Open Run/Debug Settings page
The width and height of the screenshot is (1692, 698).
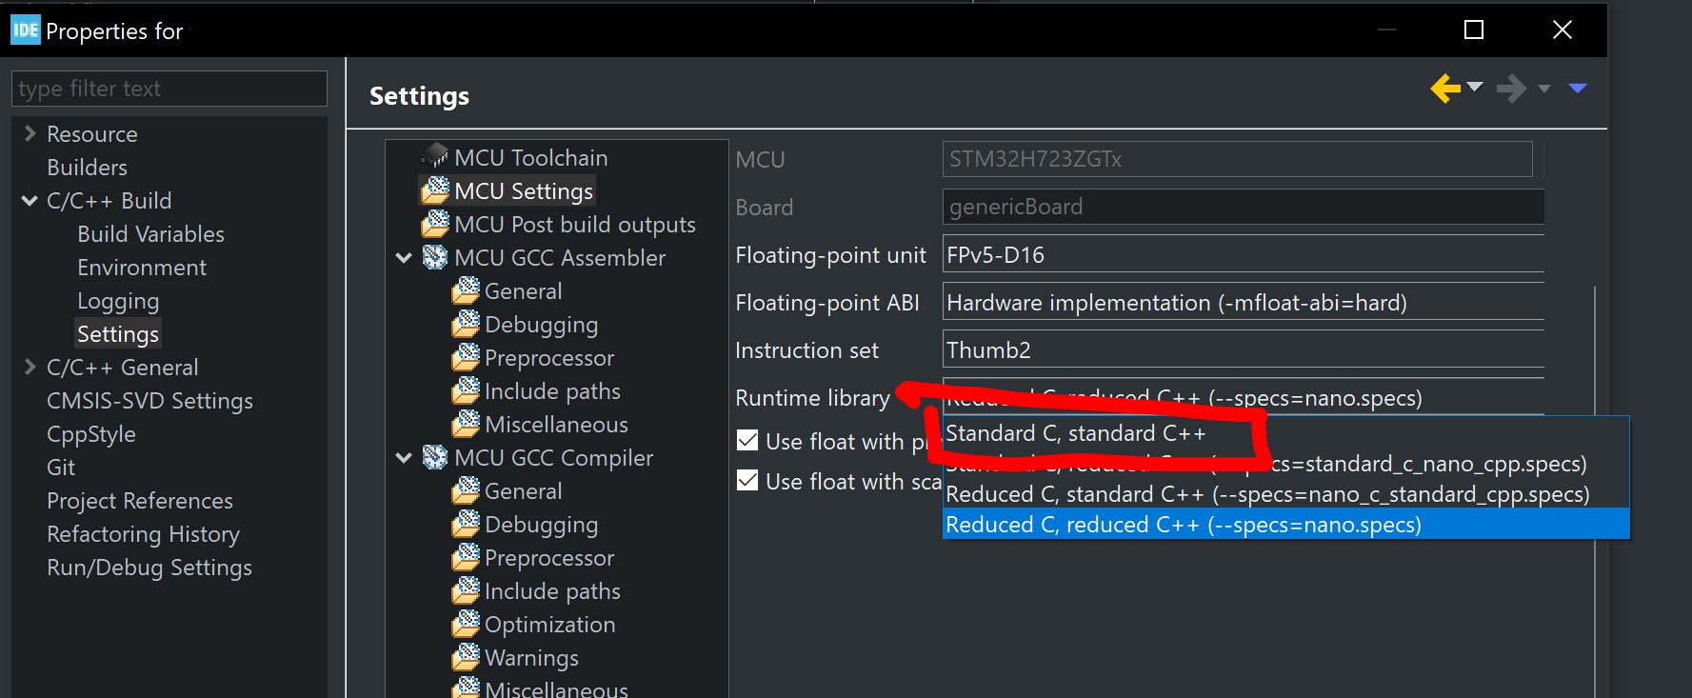[149, 567]
